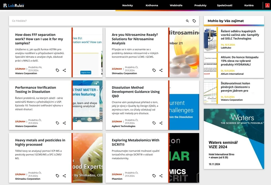This screenshot has height=185, width=271.
Task: Click 'Shimadzu Corporation' under Heavy metals card
Action: click(28, 179)
